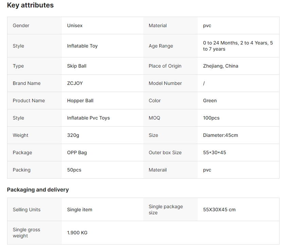Click the Green color value
This screenshot has width=287, height=252.
tap(210, 101)
